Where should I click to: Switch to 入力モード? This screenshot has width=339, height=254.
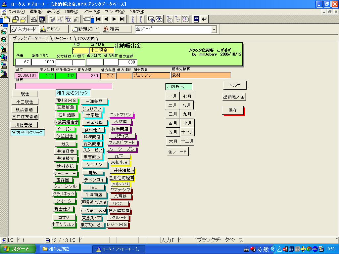[24, 29]
